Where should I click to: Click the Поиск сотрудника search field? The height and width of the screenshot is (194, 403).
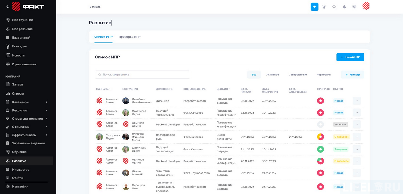click(x=142, y=74)
